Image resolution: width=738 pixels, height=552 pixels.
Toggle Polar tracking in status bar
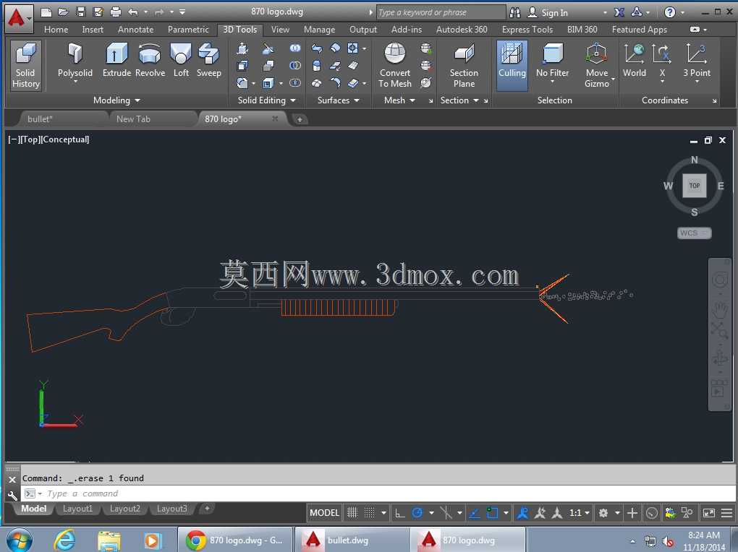(417, 513)
